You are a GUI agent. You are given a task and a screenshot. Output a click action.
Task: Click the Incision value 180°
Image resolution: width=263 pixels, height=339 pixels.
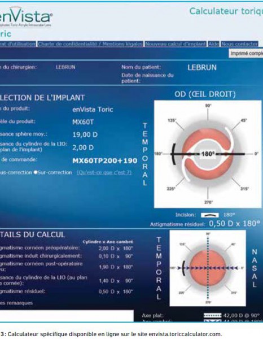(229, 215)
